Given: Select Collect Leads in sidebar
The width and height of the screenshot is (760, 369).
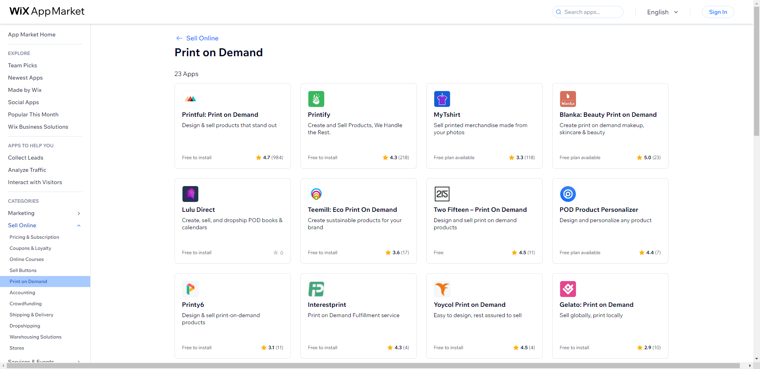Looking at the screenshot, I should (x=26, y=158).
